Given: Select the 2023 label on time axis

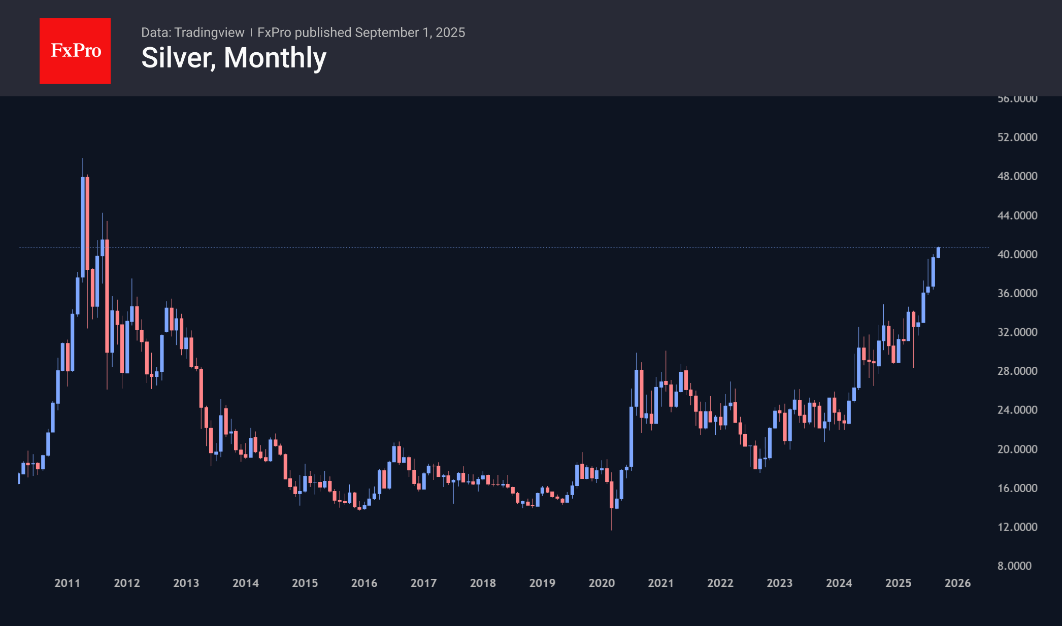Looking at the screenshot, I should click(779, 583).
